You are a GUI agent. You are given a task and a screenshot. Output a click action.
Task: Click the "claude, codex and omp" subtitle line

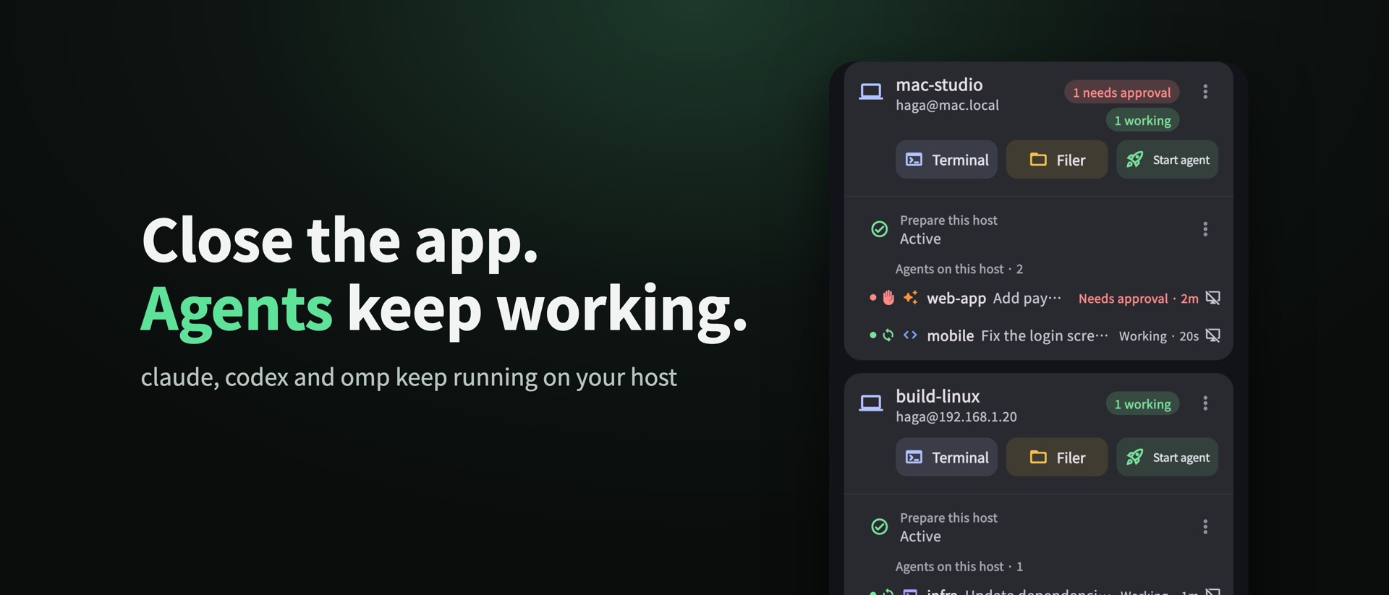tap(409, 377)
